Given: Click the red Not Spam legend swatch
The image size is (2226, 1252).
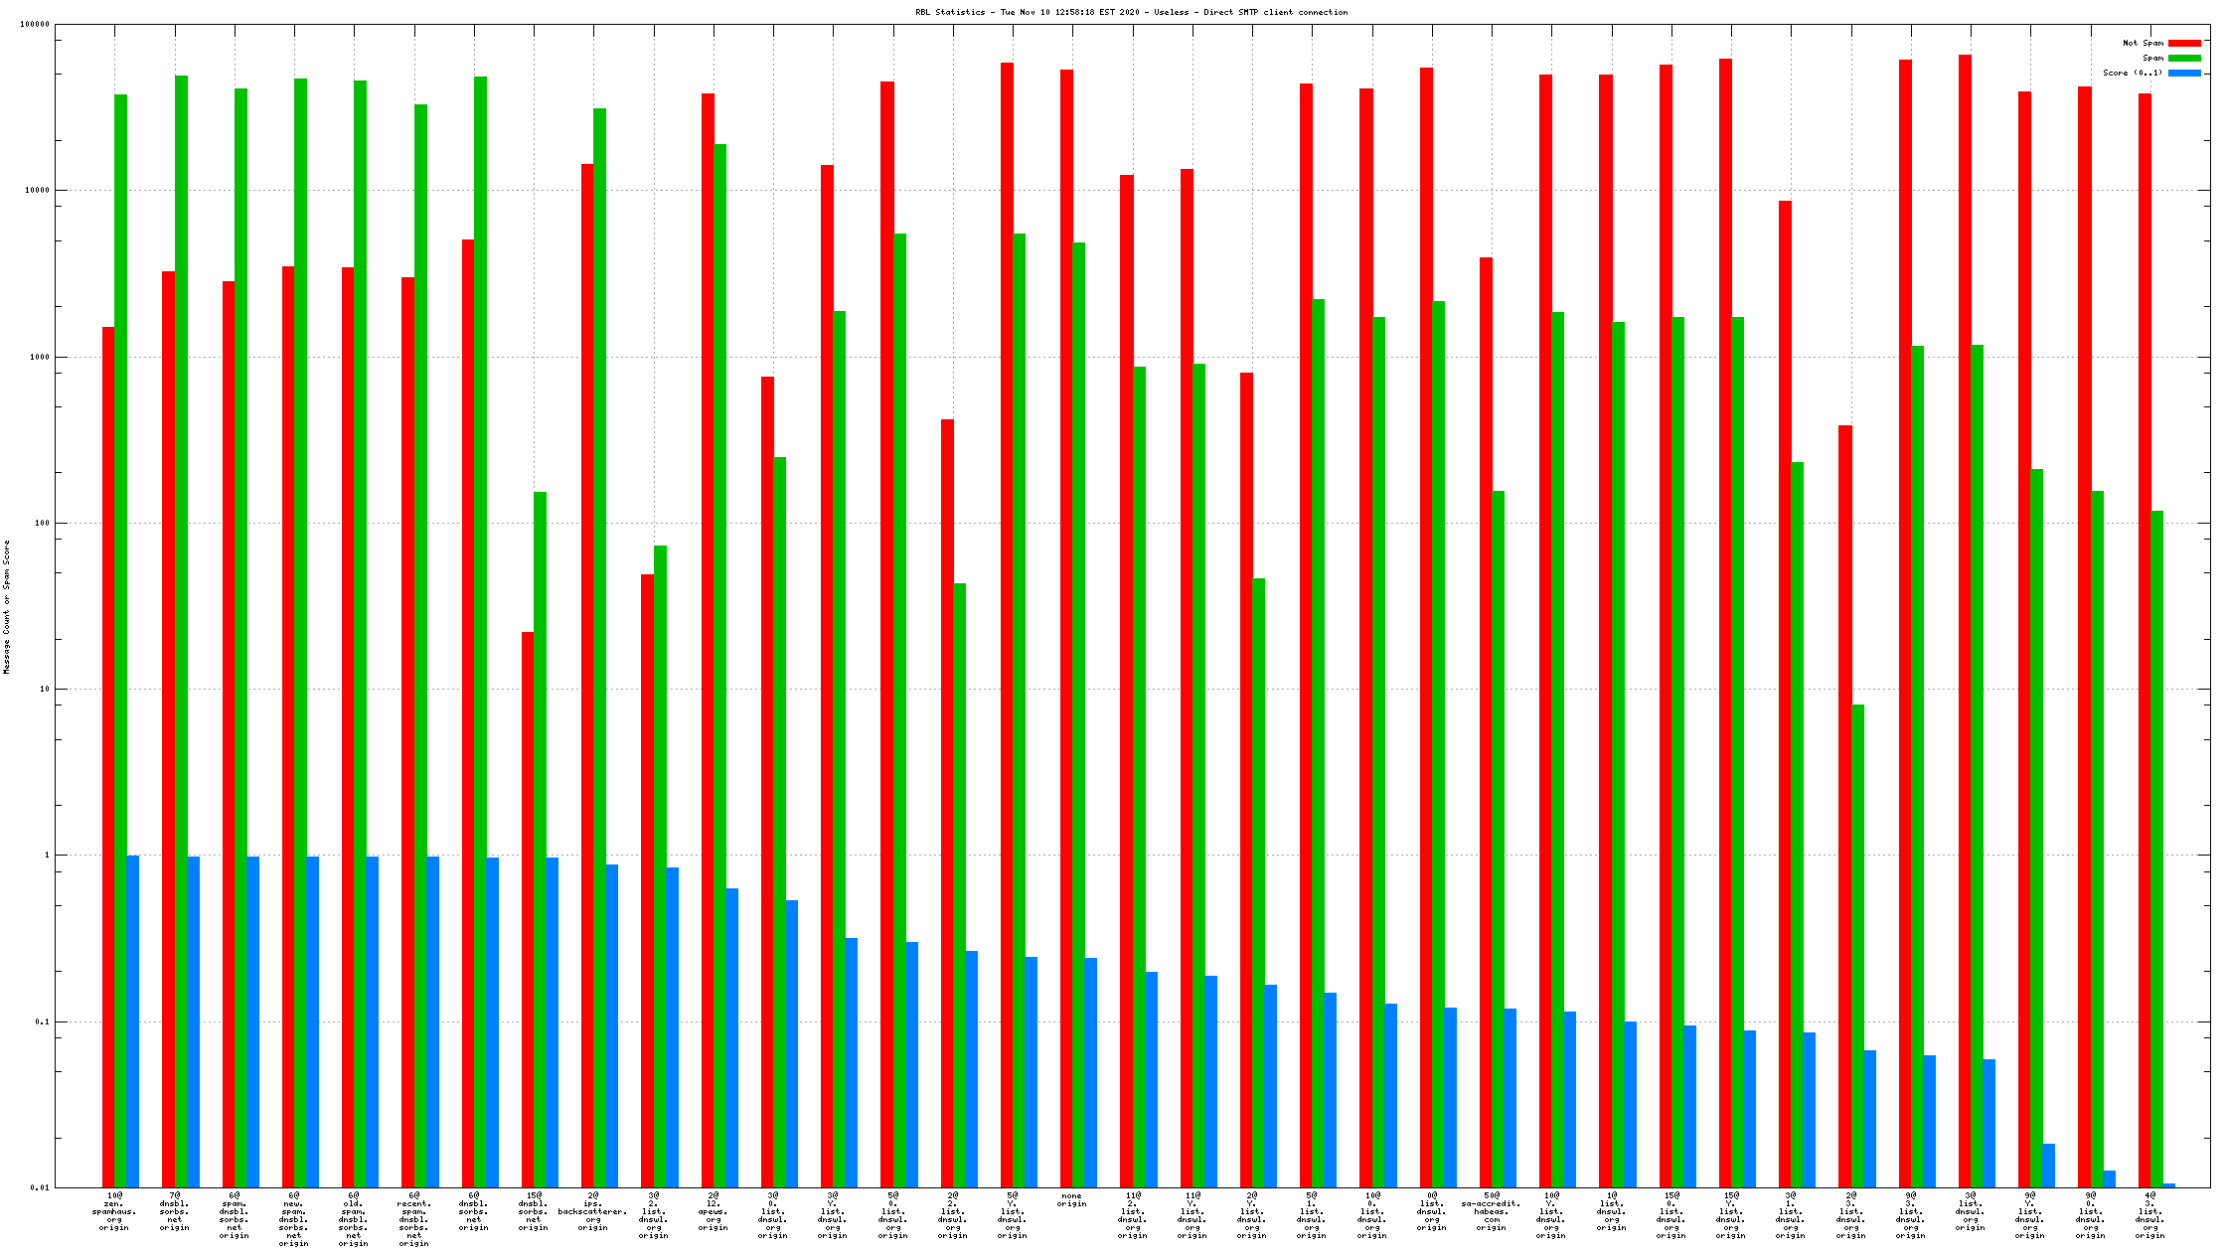Looking at the screenshot, I should click(x=2184, y=43).
